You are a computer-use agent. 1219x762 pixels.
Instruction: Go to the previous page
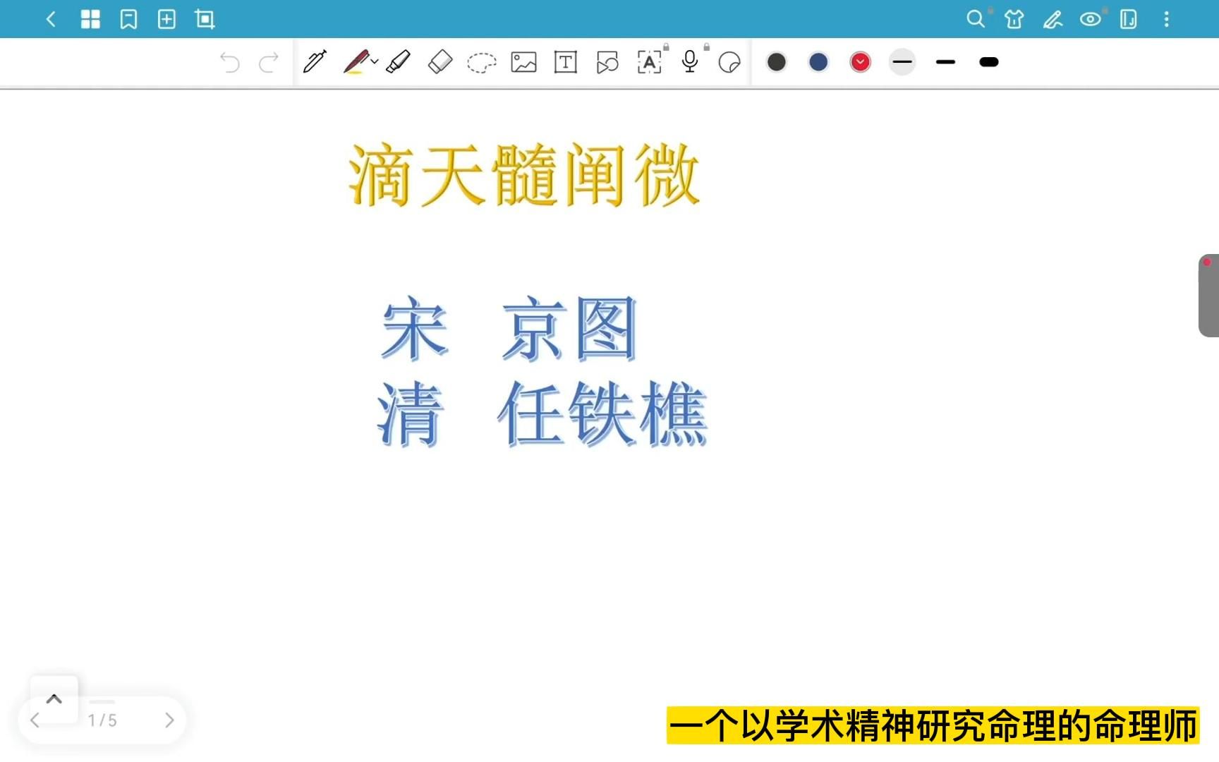tap(35, 720)
